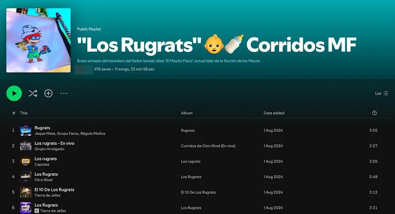Open artist link Grupo Arraigado
This screenshot has height=214, width=395.
49,149
